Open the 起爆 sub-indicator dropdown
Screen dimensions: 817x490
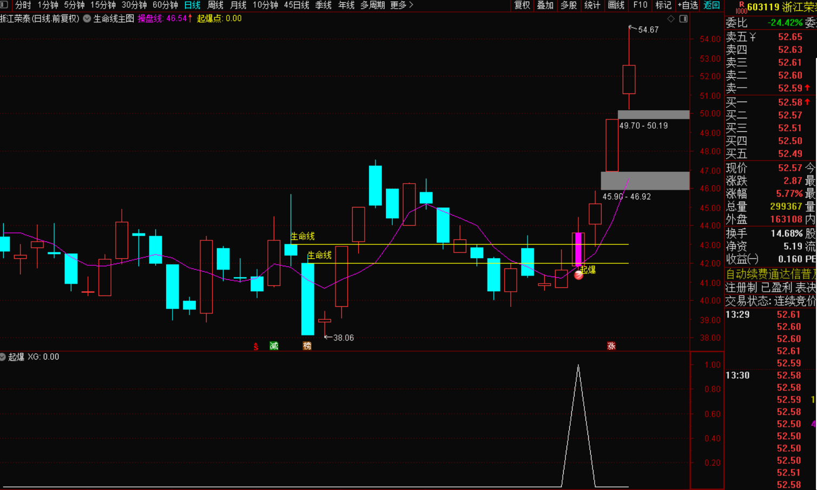pos(3,357)
